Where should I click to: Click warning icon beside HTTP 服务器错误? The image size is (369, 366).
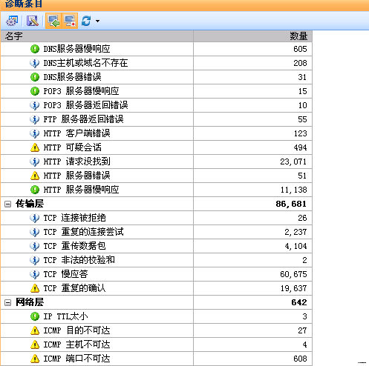(35, 176)
